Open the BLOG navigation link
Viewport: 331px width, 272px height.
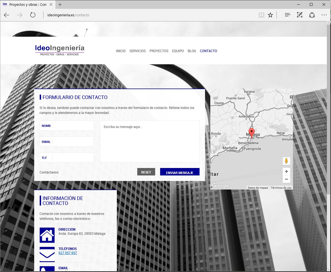(192, 51)
